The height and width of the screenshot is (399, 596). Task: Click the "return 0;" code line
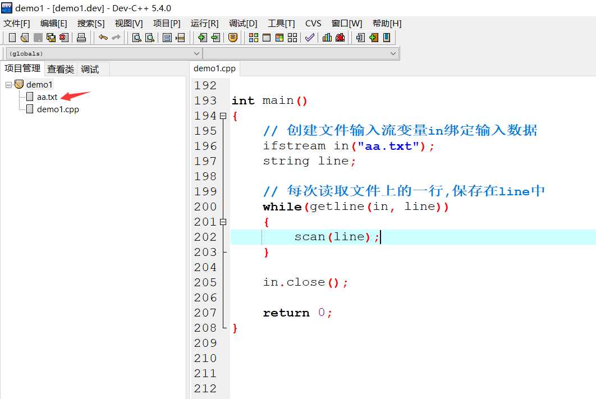297,313
